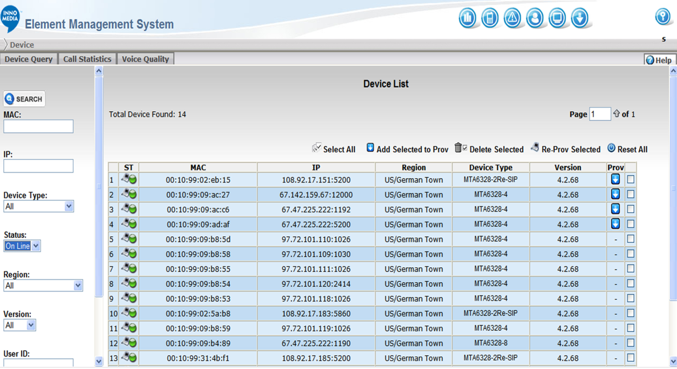
Task: Expand the Status dropdown showing On Line
Action: pos(22,246)
